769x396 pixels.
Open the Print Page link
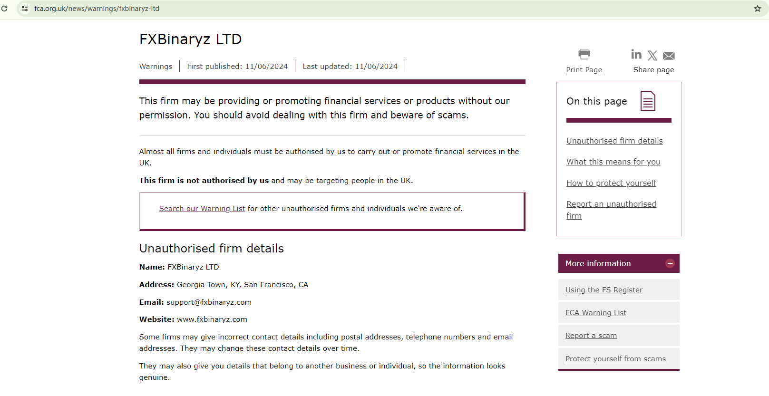pyautogui.click(x=584, y=70)
